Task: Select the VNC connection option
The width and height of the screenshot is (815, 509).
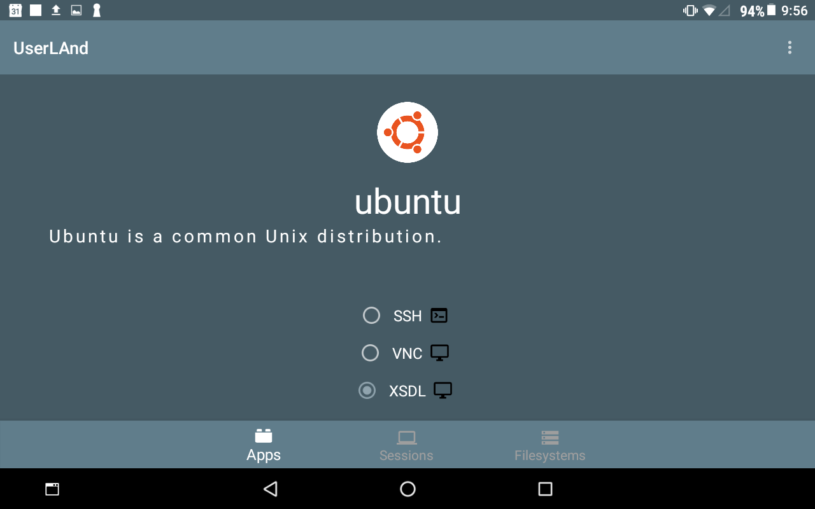Action: coord(370,352)
